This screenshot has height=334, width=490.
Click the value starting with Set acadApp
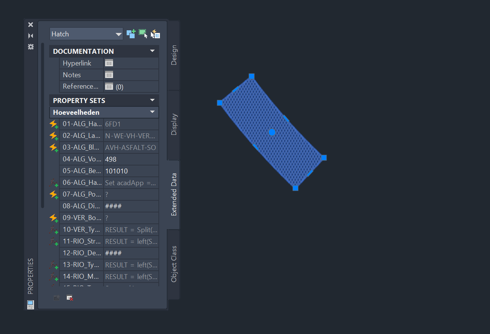[131, 183]
